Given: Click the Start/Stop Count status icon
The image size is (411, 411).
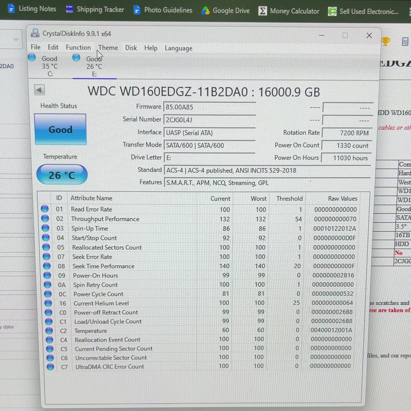Looking at the screenshot, I should (x=46, y=237).
